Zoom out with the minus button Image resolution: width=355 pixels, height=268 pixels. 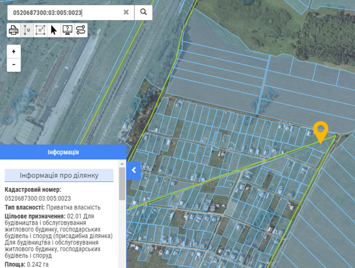[x=14, y=65]
